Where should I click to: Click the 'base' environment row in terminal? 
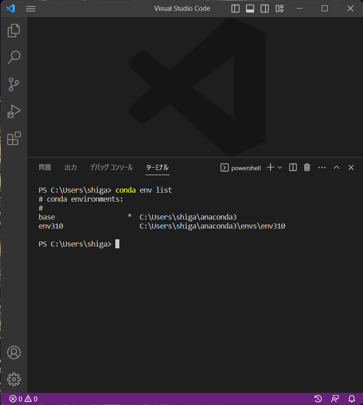(x=138, y=217)
